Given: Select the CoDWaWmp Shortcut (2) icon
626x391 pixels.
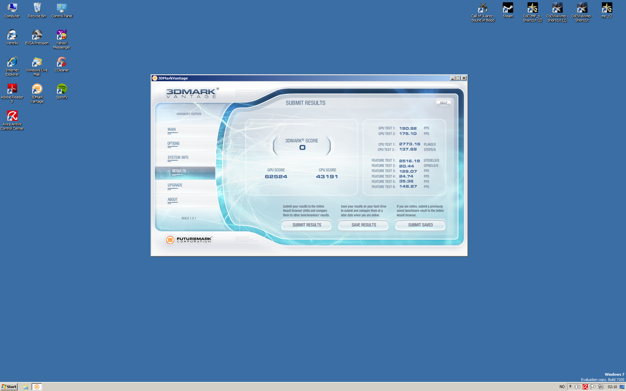Looking at the screenshot, I should [557, 12].
